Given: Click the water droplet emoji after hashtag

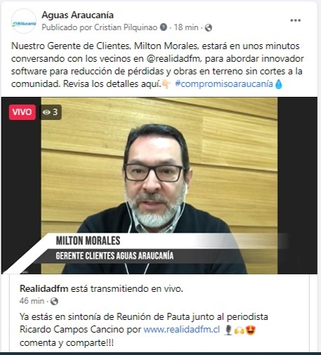Looking at the screenshot, I should point(279,84).
